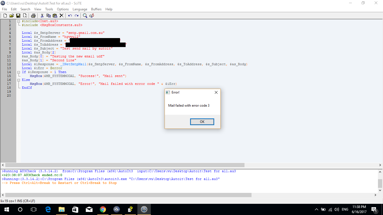Undo the last edit with Undo arrow
The image size is (383, 215).
pyautogui.click(x=70, y=16)
